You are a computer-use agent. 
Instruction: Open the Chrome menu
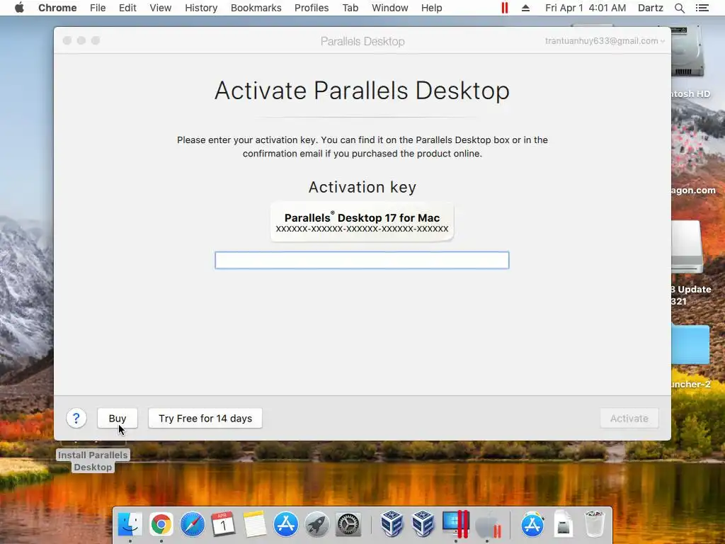57,8
